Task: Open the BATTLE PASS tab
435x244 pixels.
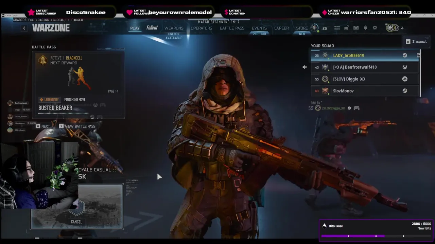Action: tap(232, 28)
